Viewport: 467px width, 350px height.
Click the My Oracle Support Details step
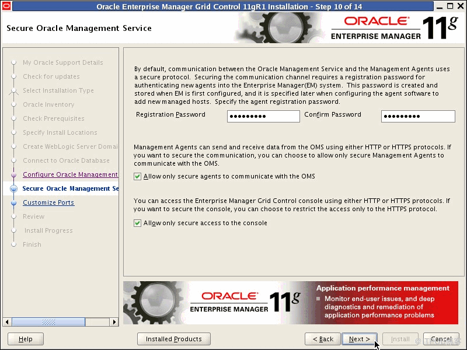63,62
